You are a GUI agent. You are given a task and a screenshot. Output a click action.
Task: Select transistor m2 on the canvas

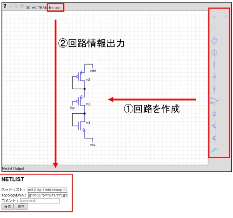tap(80, 77)
